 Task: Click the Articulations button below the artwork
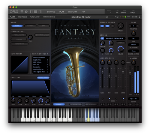click(x=76, y=104)
